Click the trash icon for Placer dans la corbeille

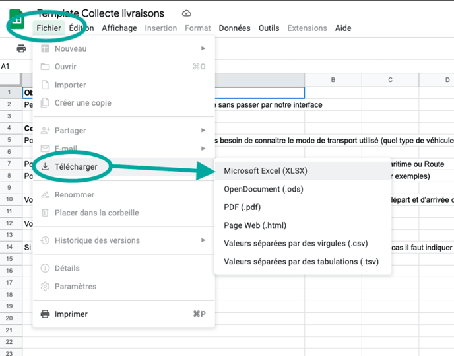[x=46, y=213]
